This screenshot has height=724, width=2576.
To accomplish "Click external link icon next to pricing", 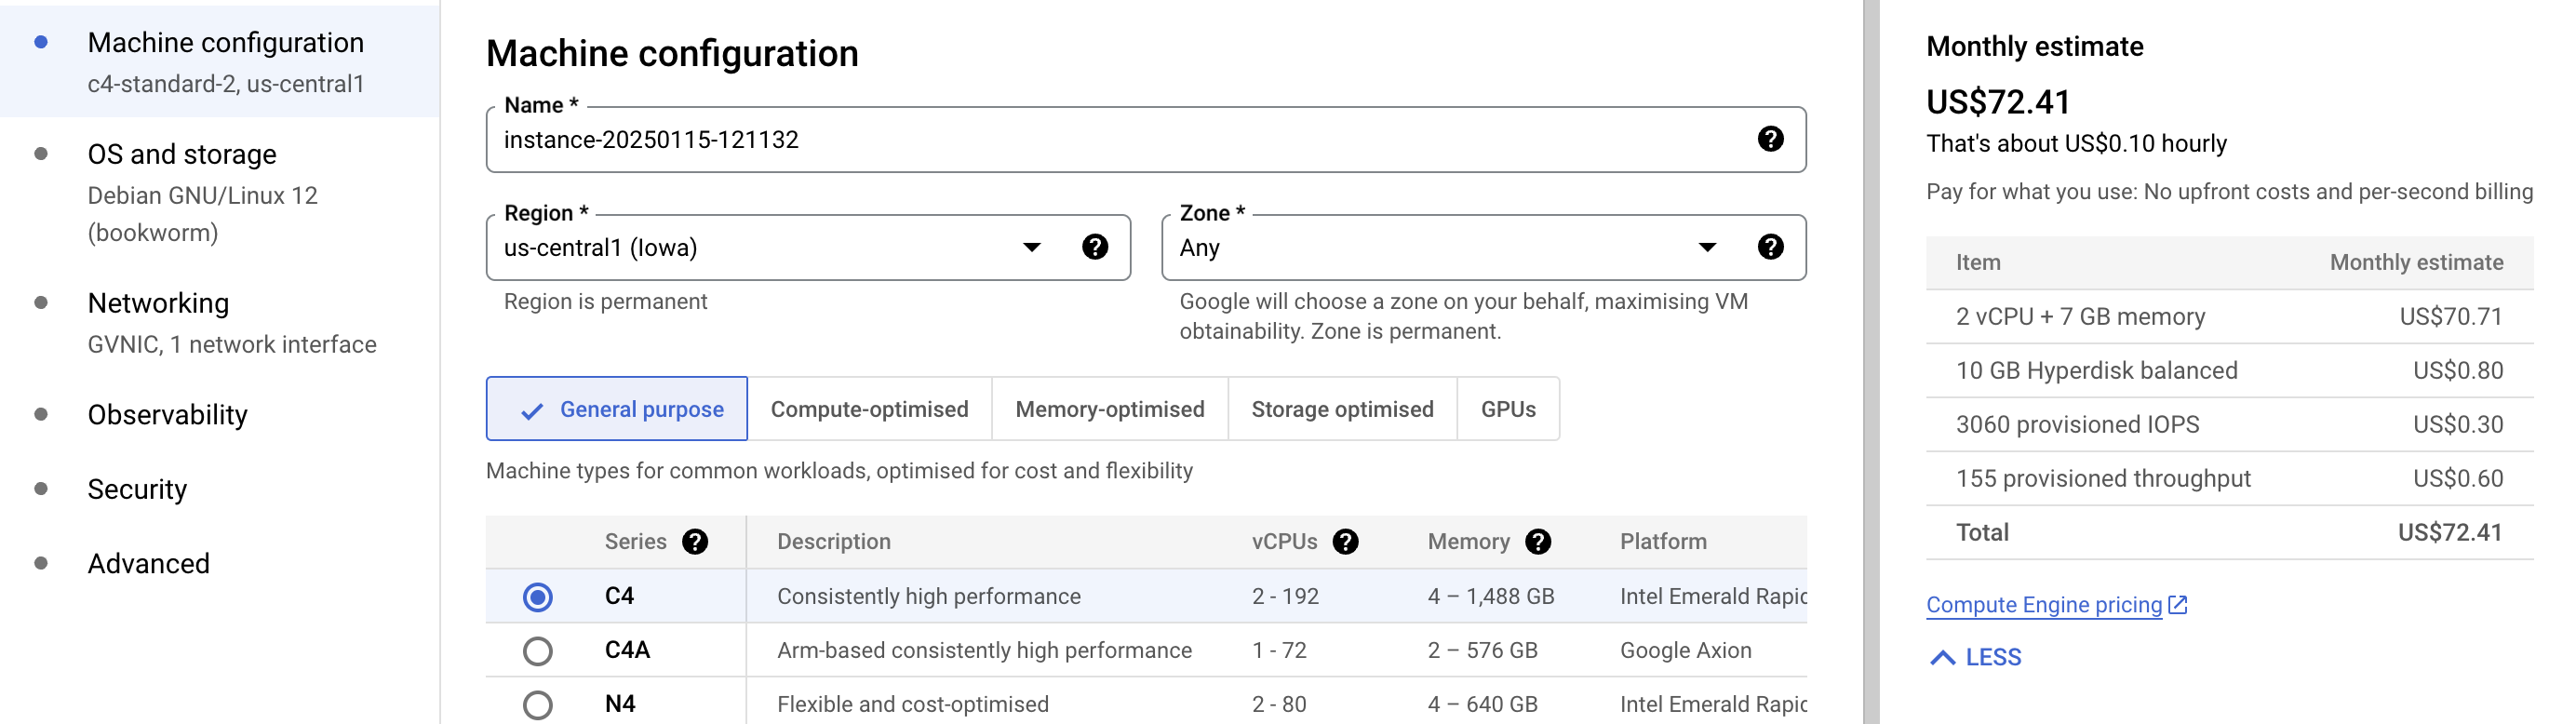I will (x=2178, y=605).
